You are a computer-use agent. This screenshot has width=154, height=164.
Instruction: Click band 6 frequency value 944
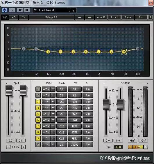pos(75,120)
